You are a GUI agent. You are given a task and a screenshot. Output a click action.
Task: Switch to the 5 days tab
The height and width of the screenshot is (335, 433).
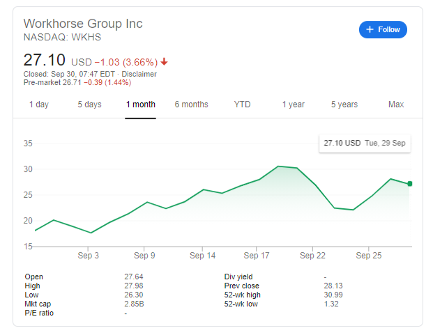[x=89, y=104]
